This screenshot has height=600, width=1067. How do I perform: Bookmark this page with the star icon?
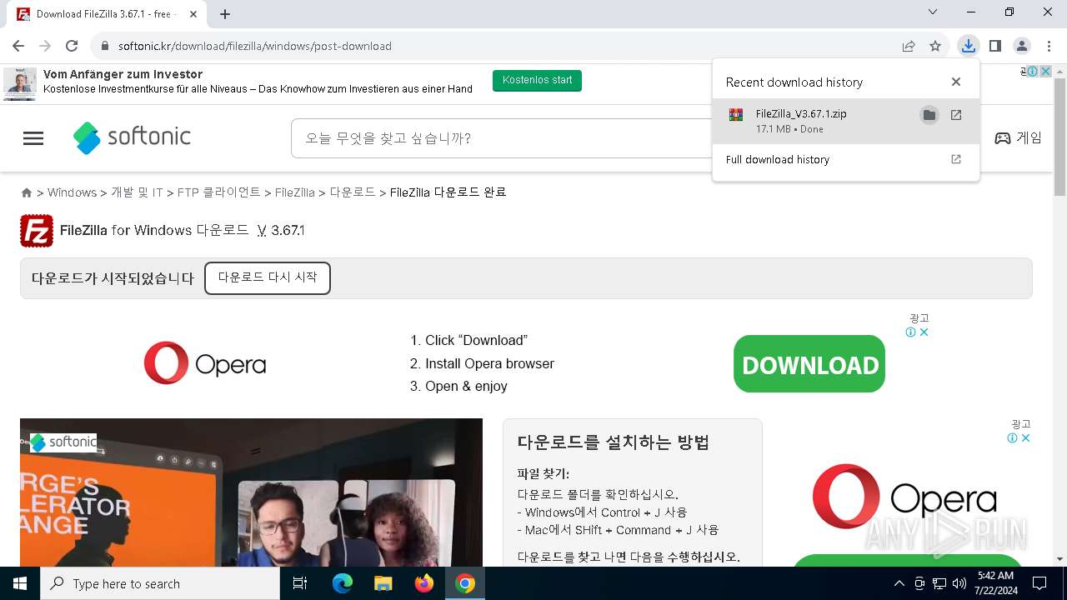coord(935,46)
